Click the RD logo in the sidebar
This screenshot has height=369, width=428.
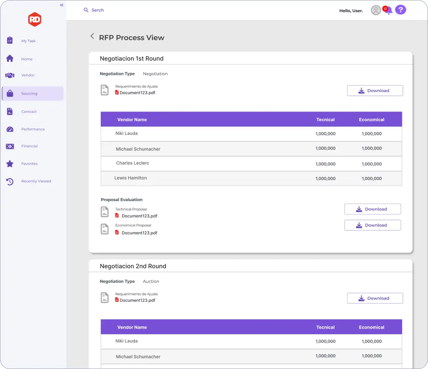[35, 19]
